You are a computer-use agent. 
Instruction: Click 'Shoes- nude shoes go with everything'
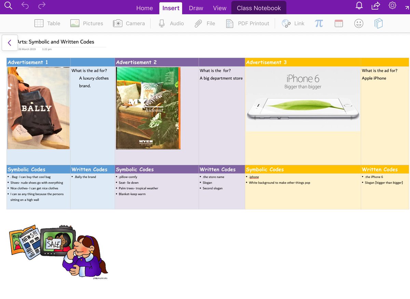[x=37, y=183]
